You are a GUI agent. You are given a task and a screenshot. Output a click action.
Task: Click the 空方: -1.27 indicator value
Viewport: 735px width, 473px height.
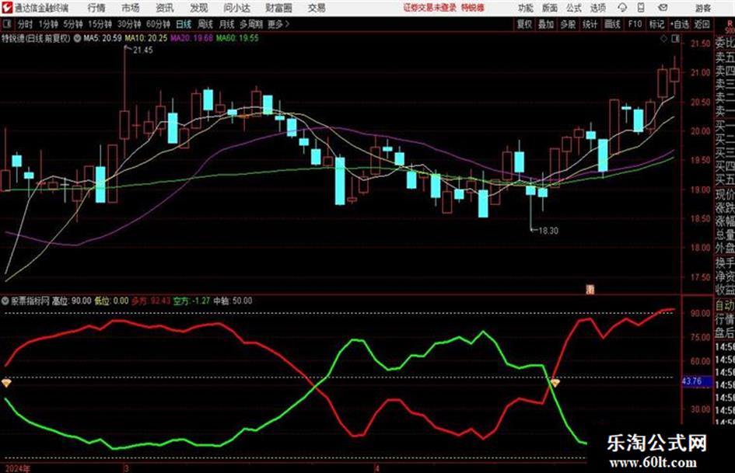[191, 301]
